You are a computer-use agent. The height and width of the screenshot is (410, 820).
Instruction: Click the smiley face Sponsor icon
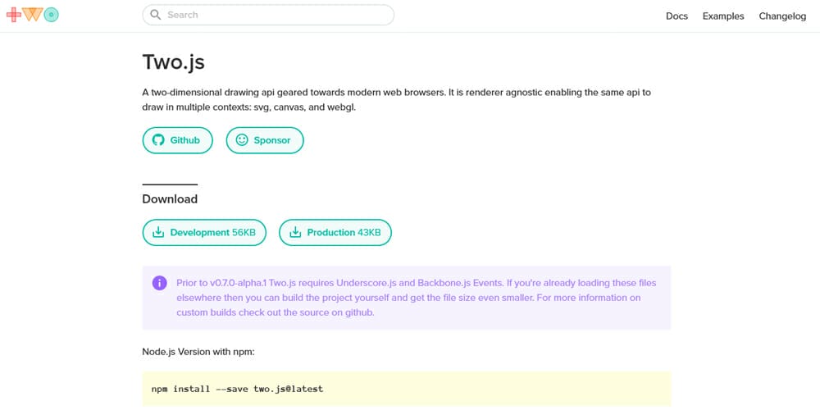coord(242,140)
